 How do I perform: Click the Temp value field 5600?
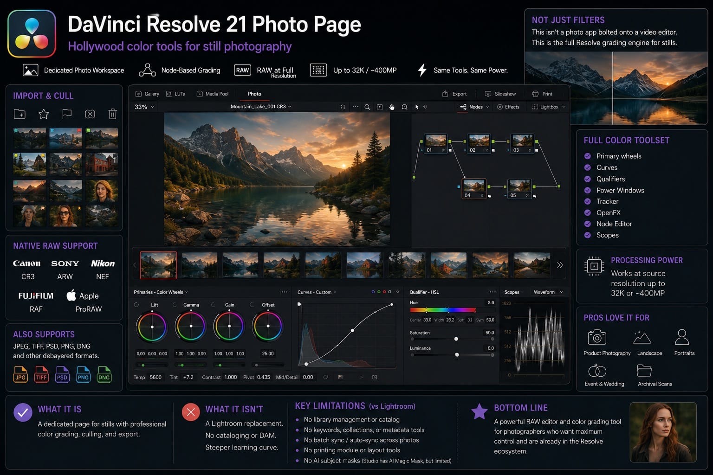pos(156,377)
